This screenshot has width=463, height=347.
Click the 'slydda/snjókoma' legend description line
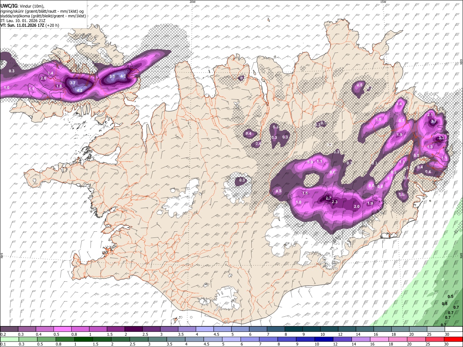pos(43,16)
